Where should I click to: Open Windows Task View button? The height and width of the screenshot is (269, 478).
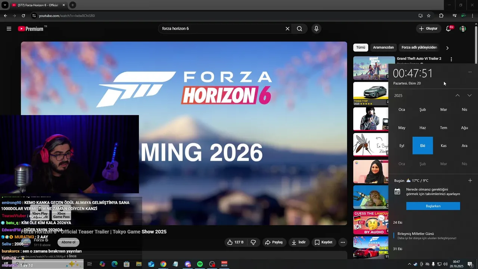(90, 264)
